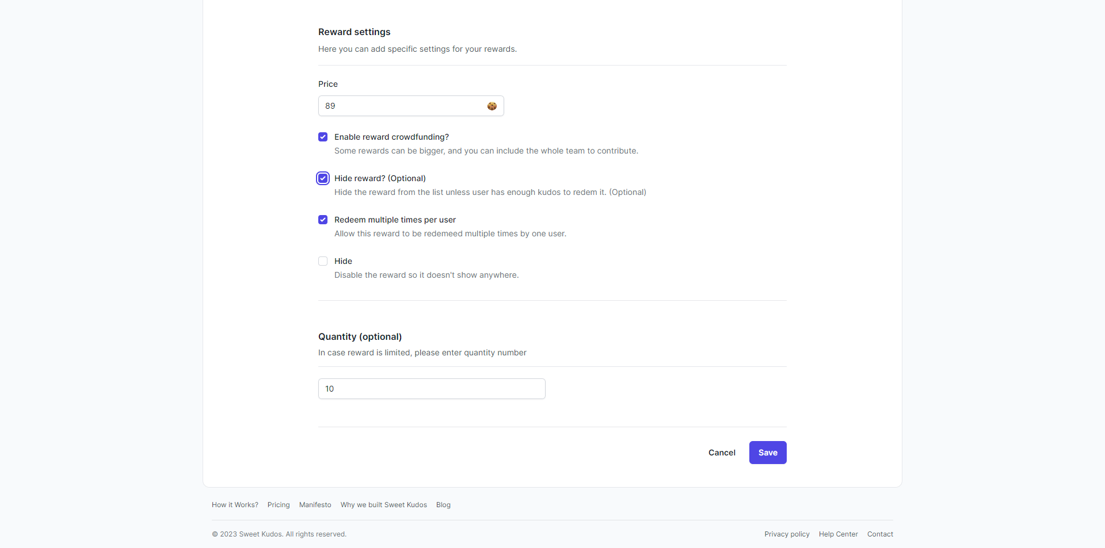The image size is (1105, 548).
Task: Click the Cancel button
Action: [722, 453]
